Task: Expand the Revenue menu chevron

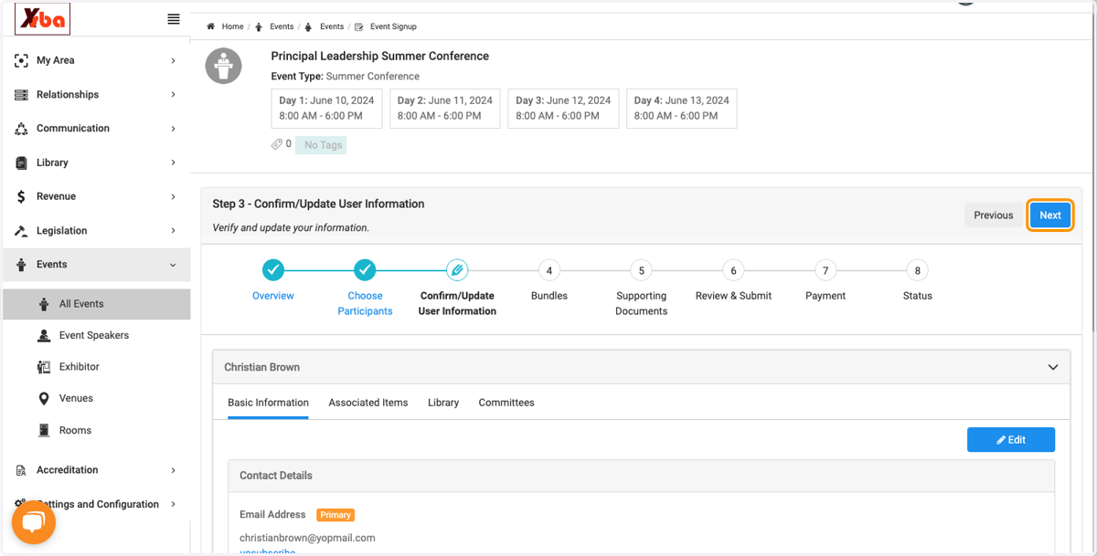Action: [174, 196]
